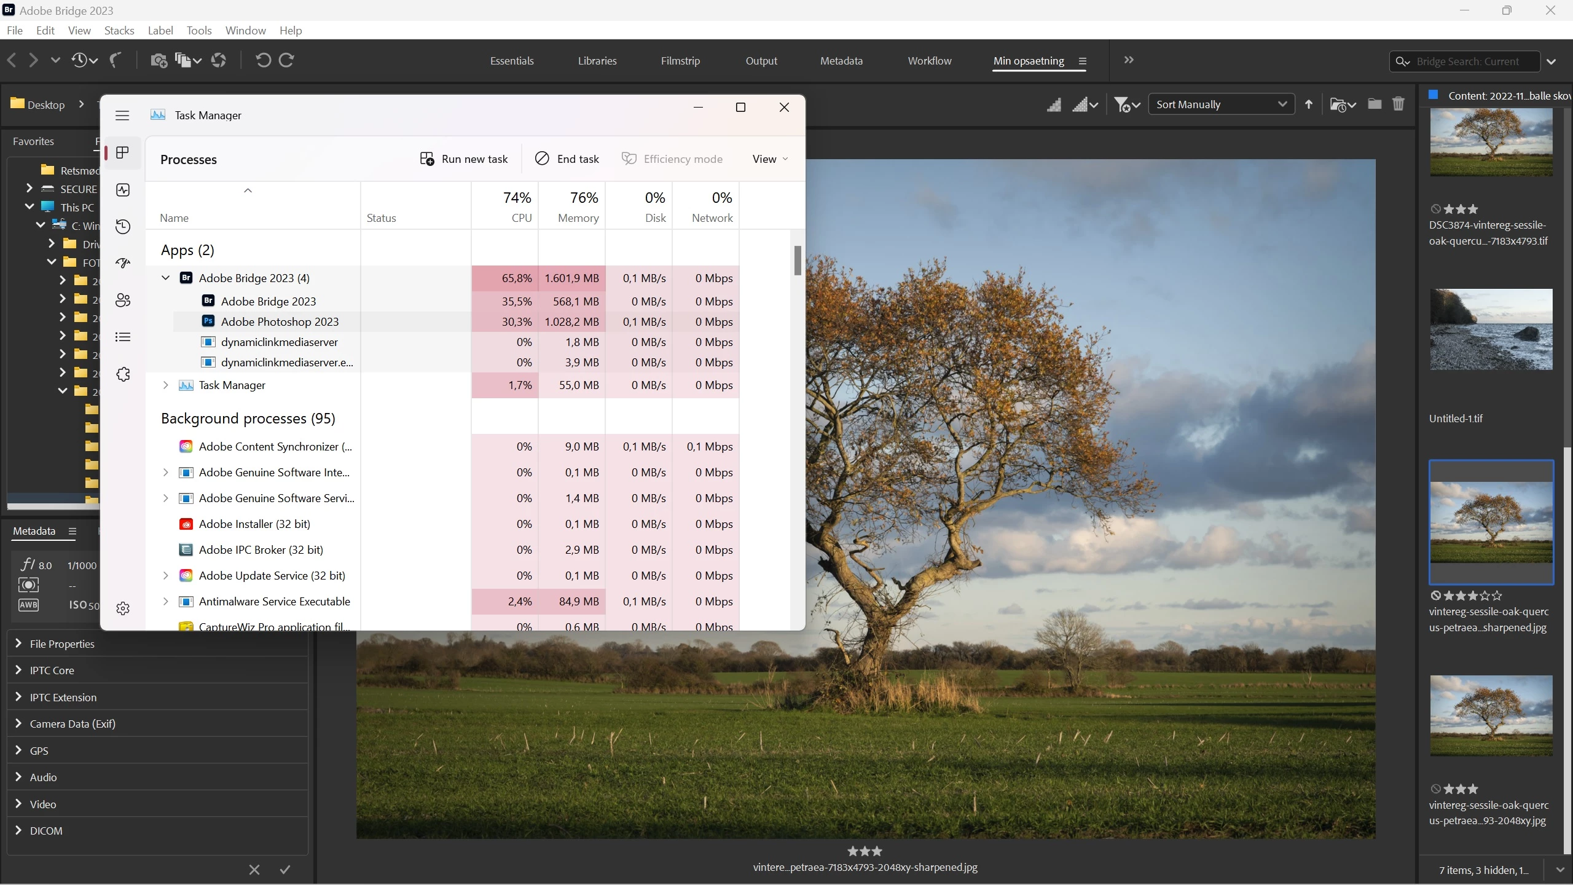Open the Sort Manually dropdown

tap(1221, 104)
